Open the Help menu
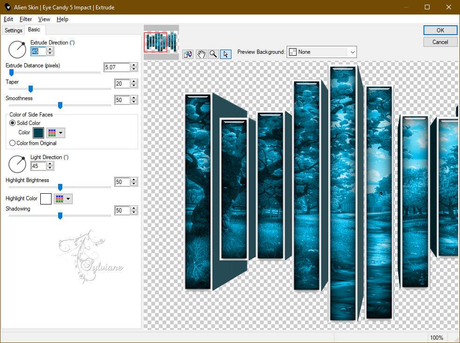 (62, 19)
